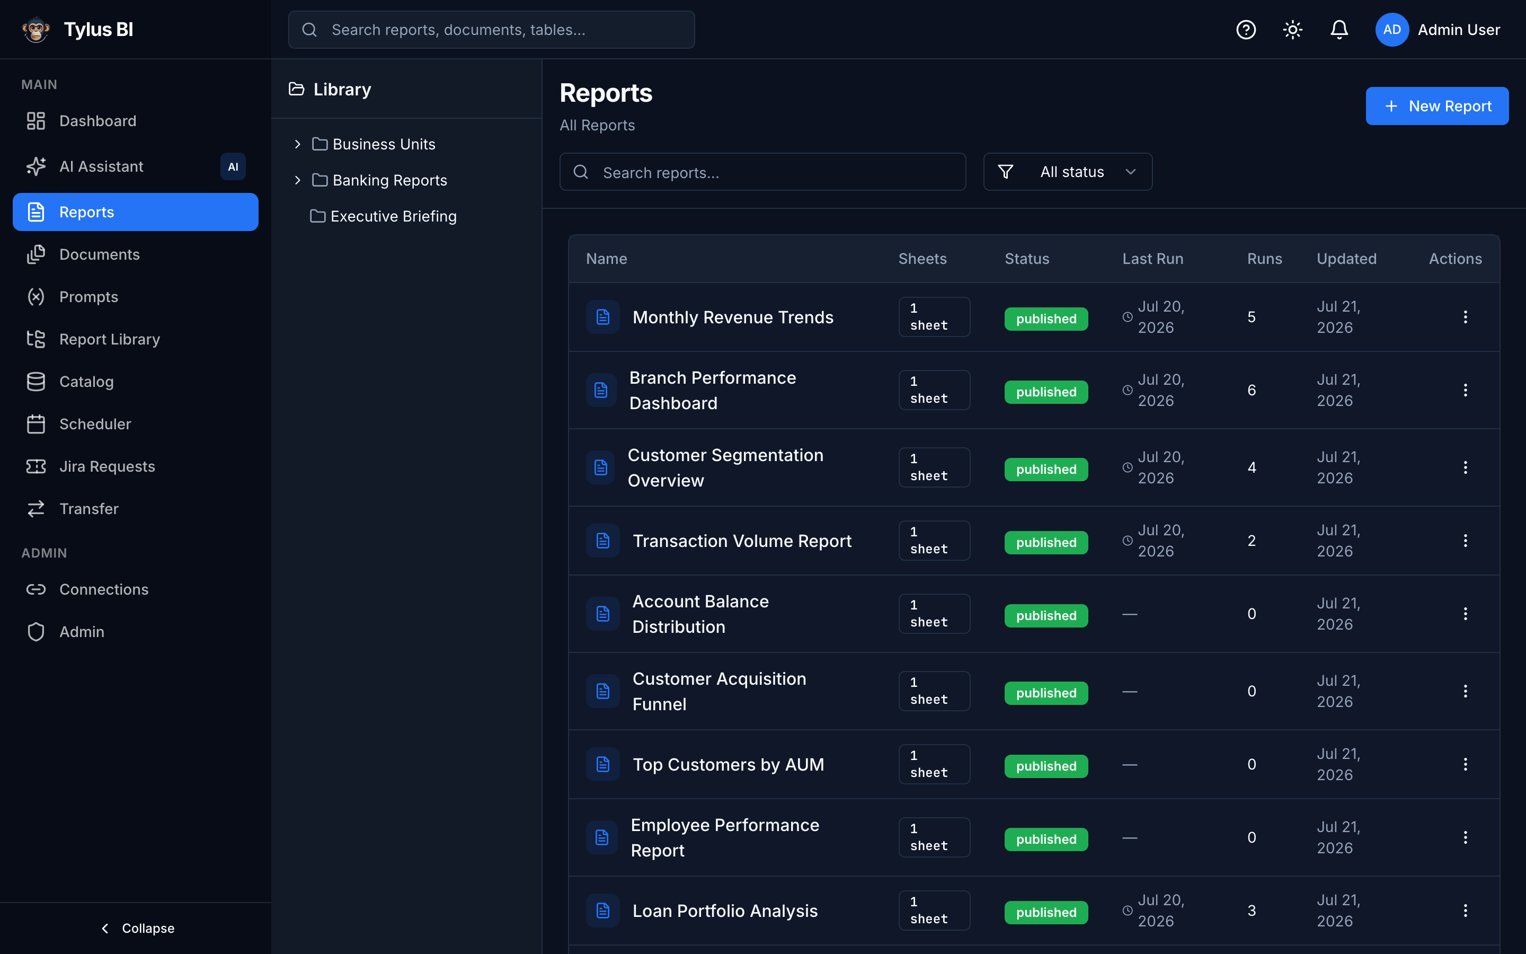
Task: Open notifications bell
Action: click(1339, 30)
